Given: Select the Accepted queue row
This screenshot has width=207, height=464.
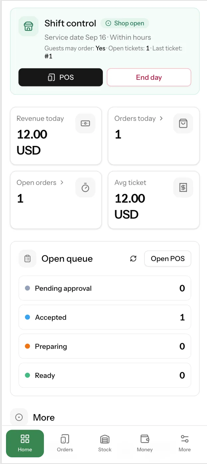Looking at the screenshot, I should pyautogui.click(x=105, y=317).
